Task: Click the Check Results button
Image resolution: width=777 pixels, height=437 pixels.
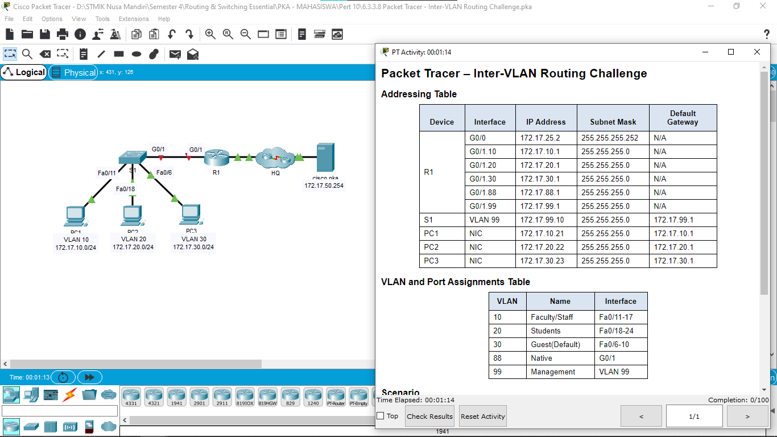Action: 429,416
